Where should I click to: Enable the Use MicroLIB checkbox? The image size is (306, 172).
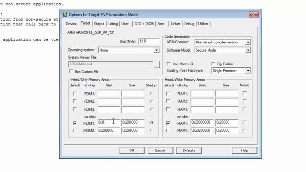click(169, 64)
